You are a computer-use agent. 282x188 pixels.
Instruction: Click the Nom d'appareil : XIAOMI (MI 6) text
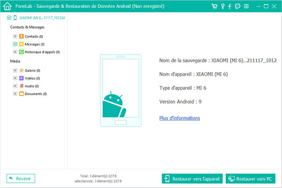[x=194, y=74]
